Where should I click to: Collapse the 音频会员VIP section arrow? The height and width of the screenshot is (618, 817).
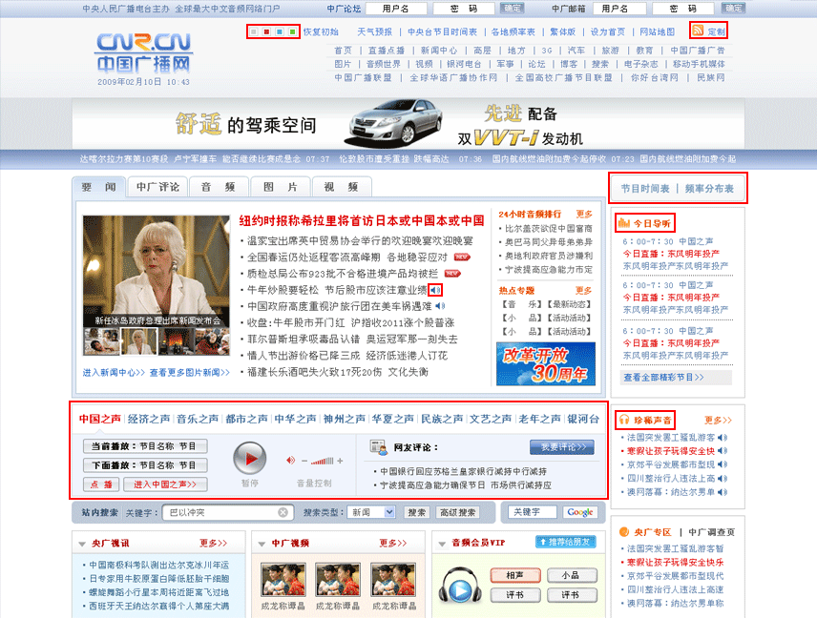click(x=440, y=543)
